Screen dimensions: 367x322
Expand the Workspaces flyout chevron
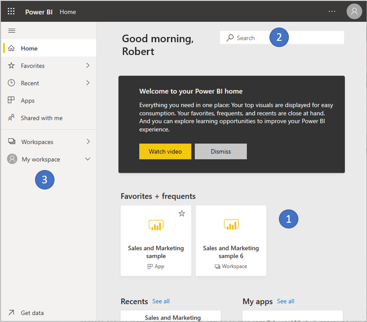point(88,141)
